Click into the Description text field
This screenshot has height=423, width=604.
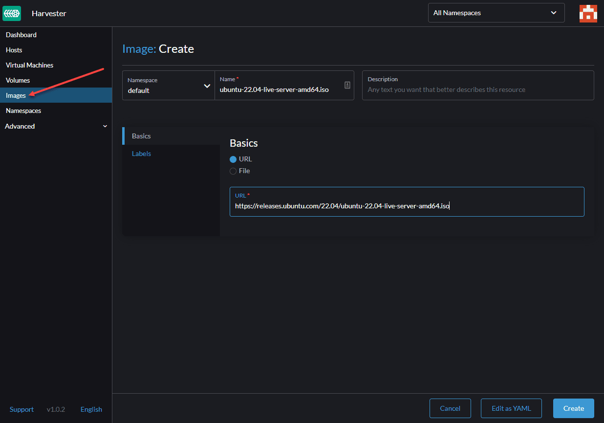coord(477,89)
